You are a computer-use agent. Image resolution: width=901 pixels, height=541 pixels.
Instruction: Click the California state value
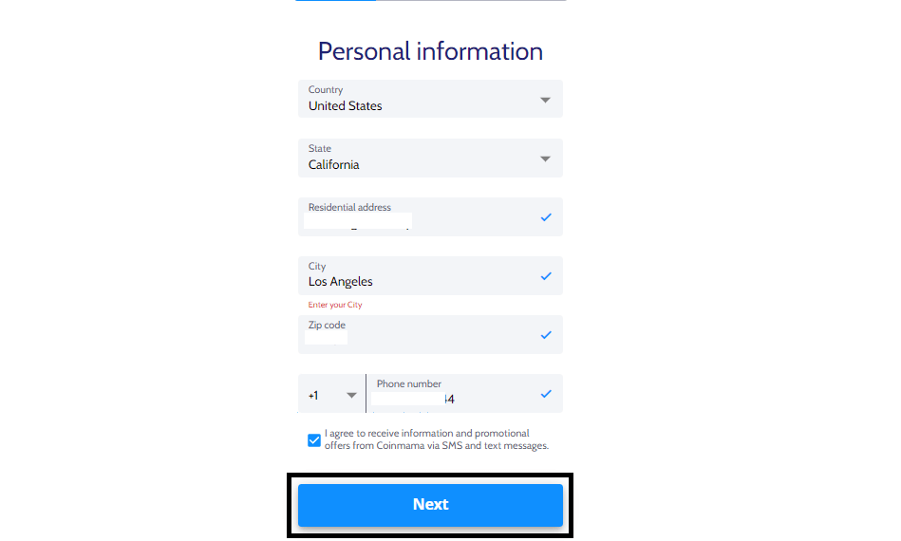pyautogui.click(x=334, y=165)
